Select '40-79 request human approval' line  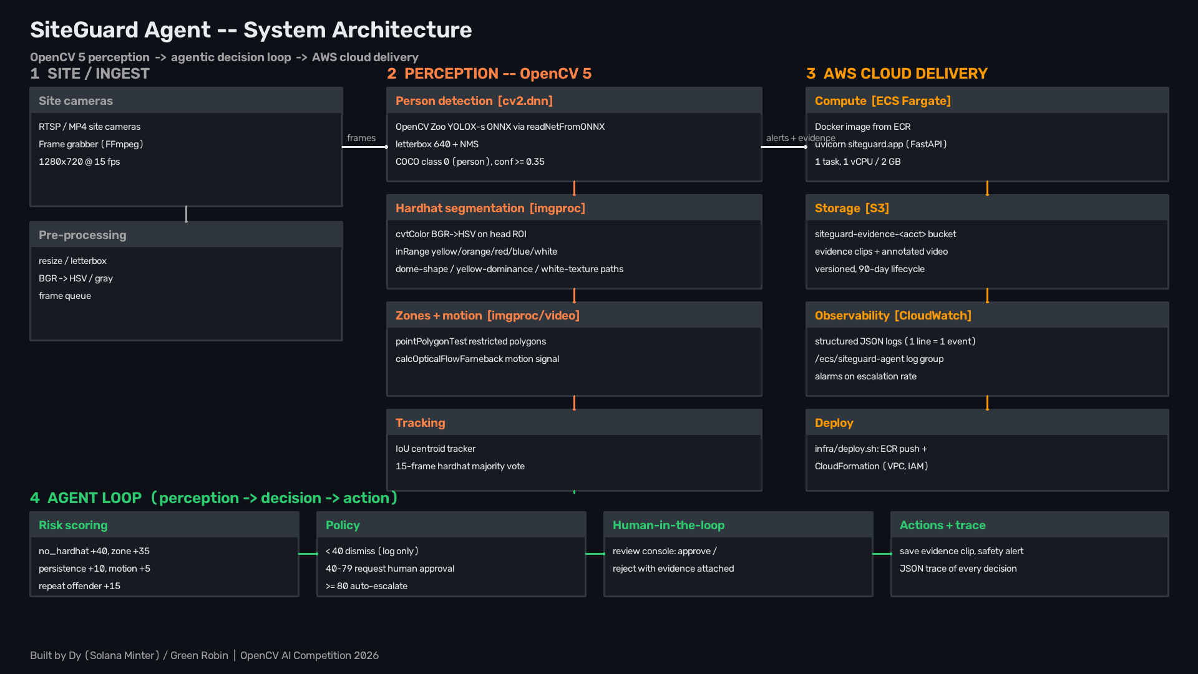(x=390, y=569)
